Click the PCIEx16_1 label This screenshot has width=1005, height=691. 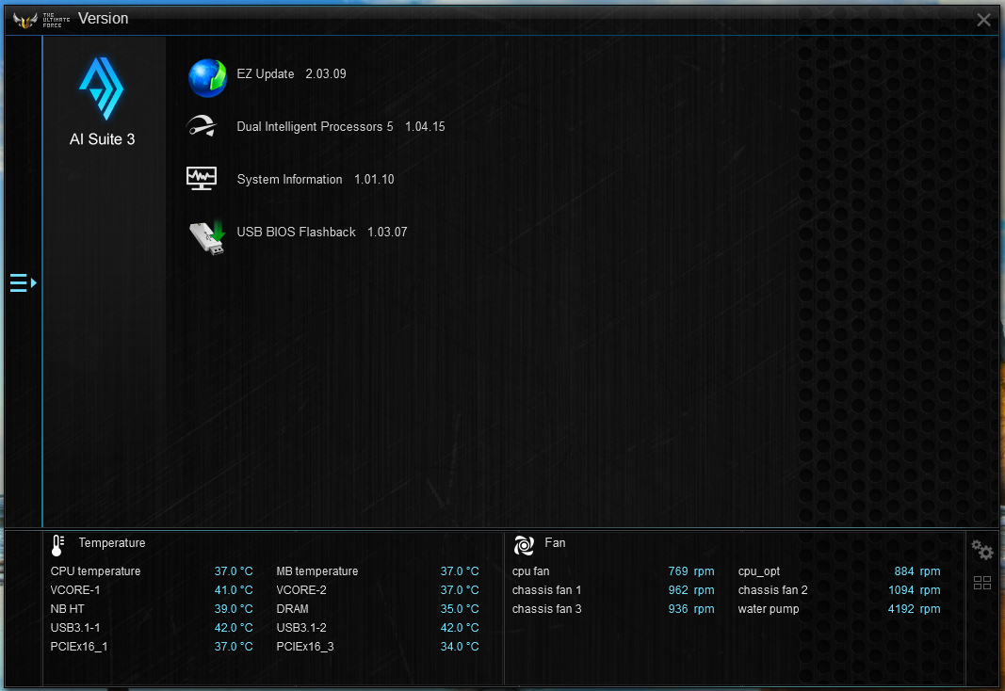tap(79, 646)
